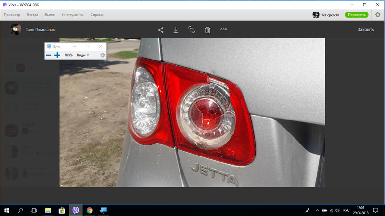Rotate the image with rotate icon

[x=192, y=30]
